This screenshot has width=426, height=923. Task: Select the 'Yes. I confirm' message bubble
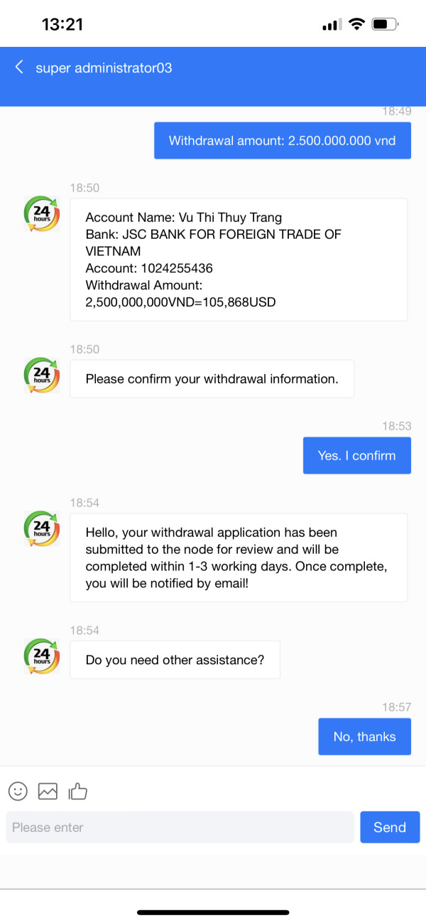[356, 456]
